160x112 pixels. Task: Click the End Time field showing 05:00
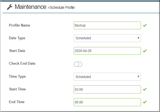coord(107,102)
